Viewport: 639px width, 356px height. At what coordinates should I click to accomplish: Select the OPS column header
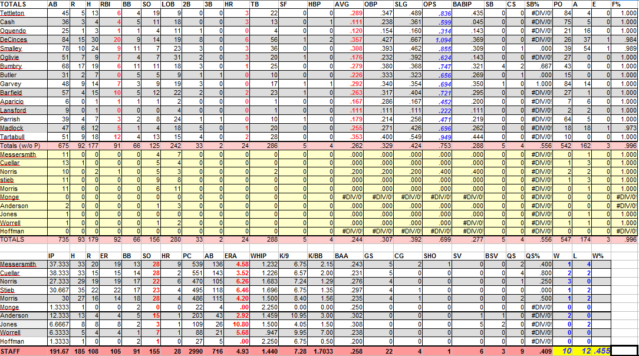[x=437, y=4]
